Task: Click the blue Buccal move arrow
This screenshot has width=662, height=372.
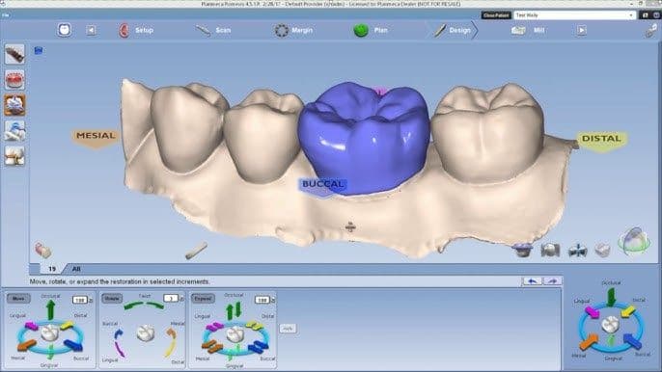Action: click(73, 345)
